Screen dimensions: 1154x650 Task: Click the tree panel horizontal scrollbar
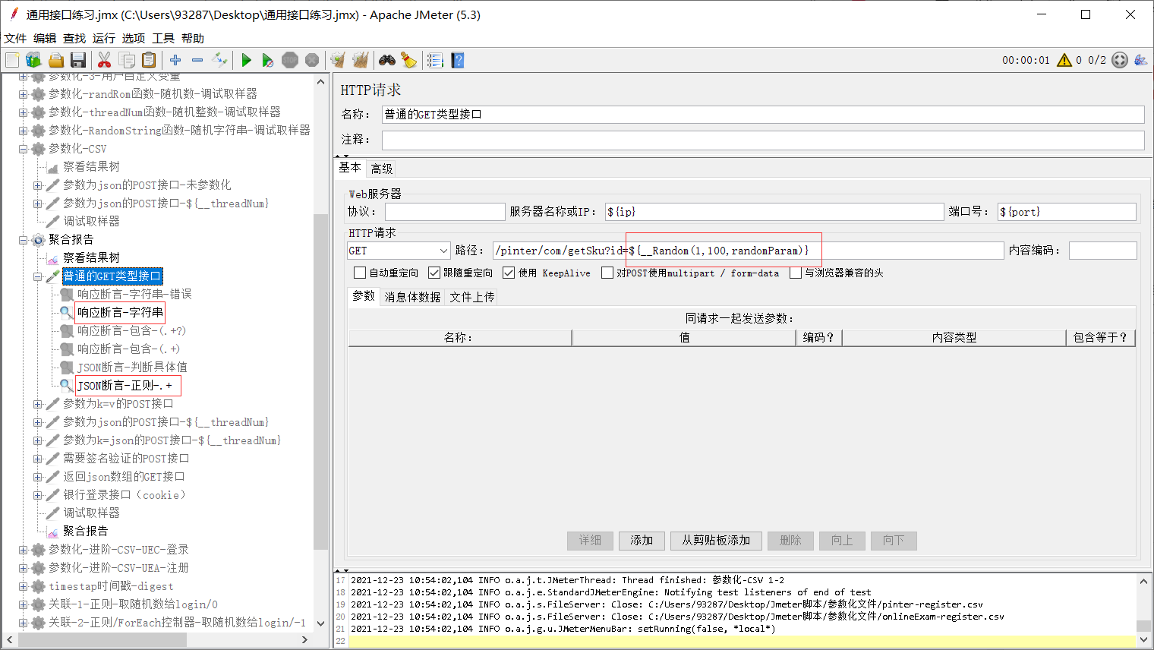pyautogui.click(x=102, y=640)
